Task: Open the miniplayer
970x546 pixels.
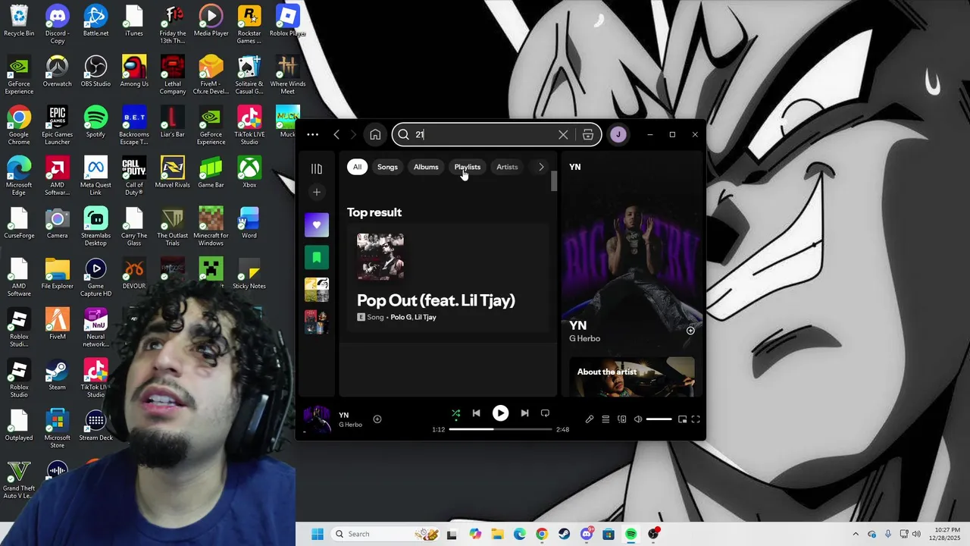Action: pos(682,419)
